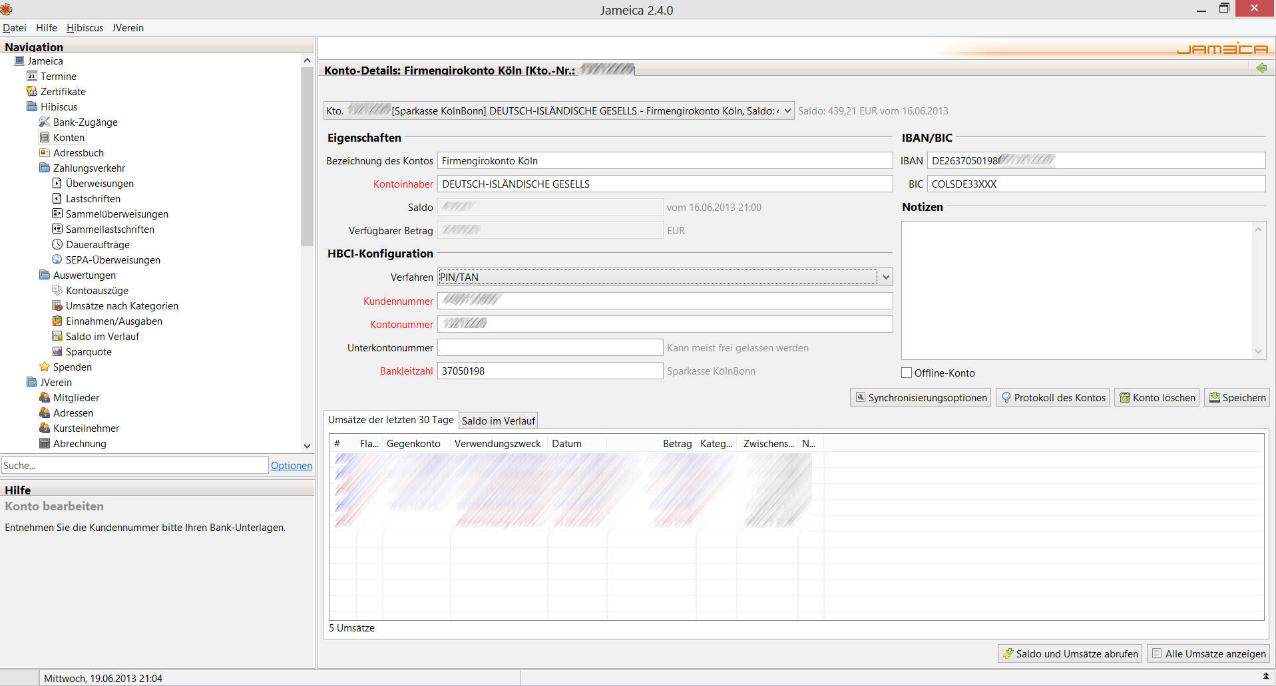Screen dimensions: 1276x686
Task: Click scroll down arrow of navigation tree
Action: pyautogui.click(x=307, y=446)
